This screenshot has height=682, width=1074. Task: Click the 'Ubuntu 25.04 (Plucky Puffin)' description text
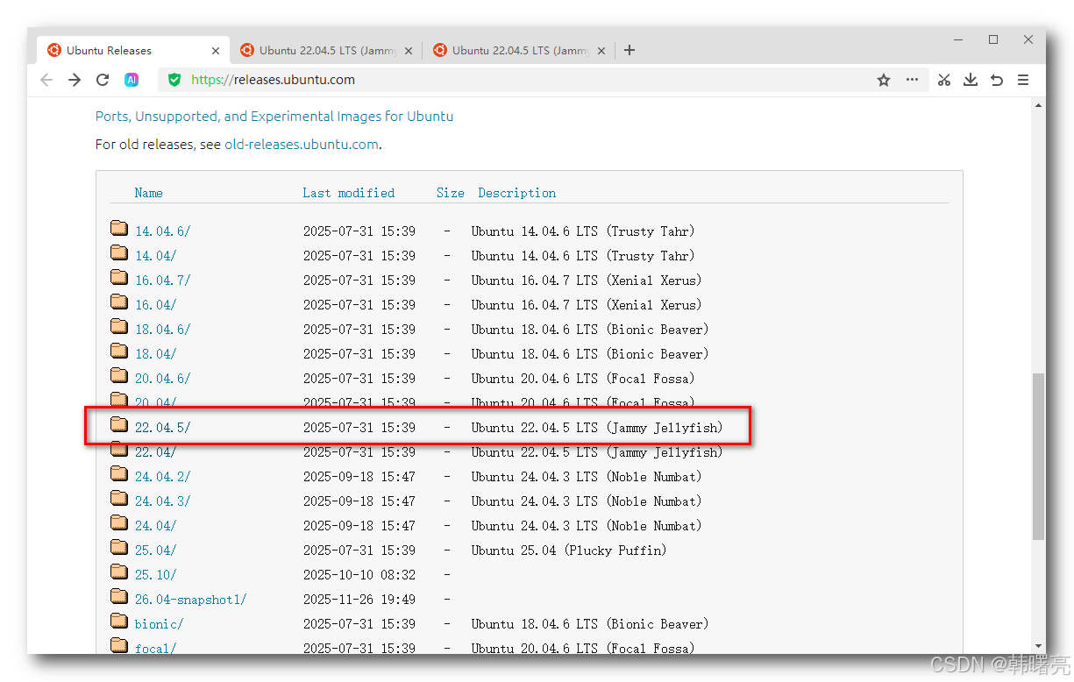click(569, 551)
